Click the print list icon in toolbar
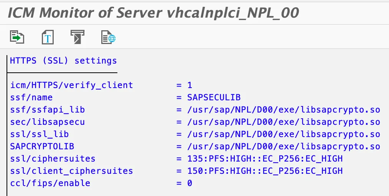This screenshot has width=389, height=196. [77, 38]
